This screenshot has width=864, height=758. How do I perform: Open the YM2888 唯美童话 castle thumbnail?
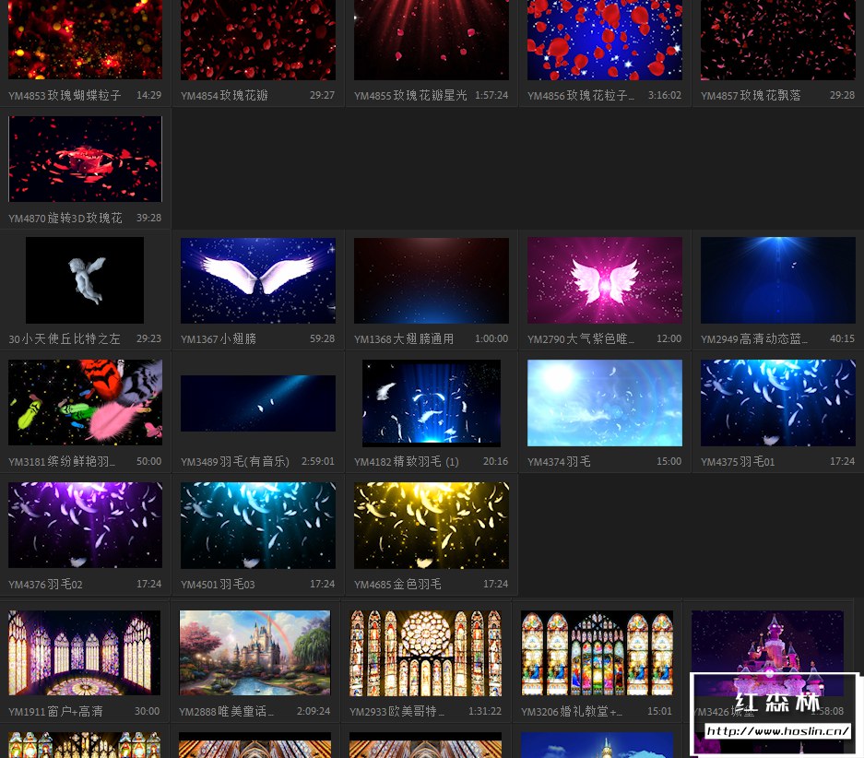point(254,653)
